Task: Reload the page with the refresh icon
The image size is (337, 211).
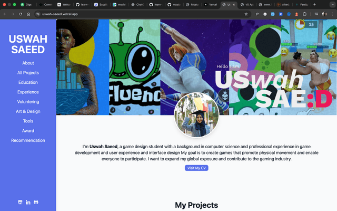Action: pyautogui.click(x=21, y=14)
